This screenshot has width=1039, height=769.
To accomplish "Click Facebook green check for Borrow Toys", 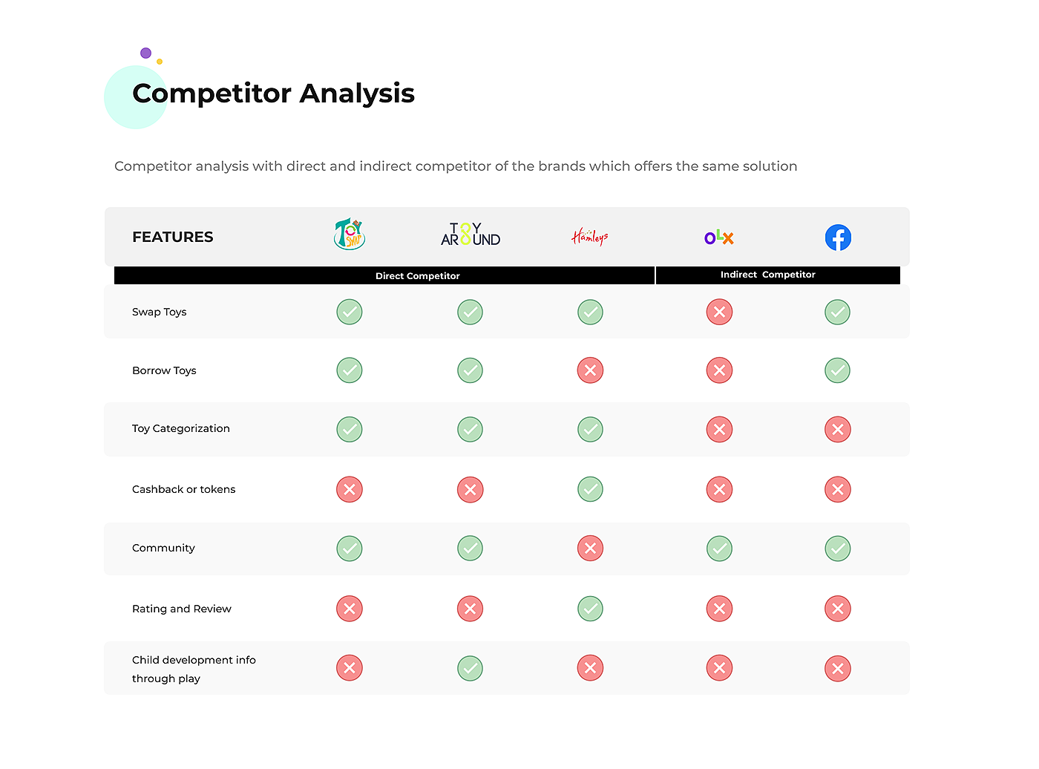I will click(837, 370).
